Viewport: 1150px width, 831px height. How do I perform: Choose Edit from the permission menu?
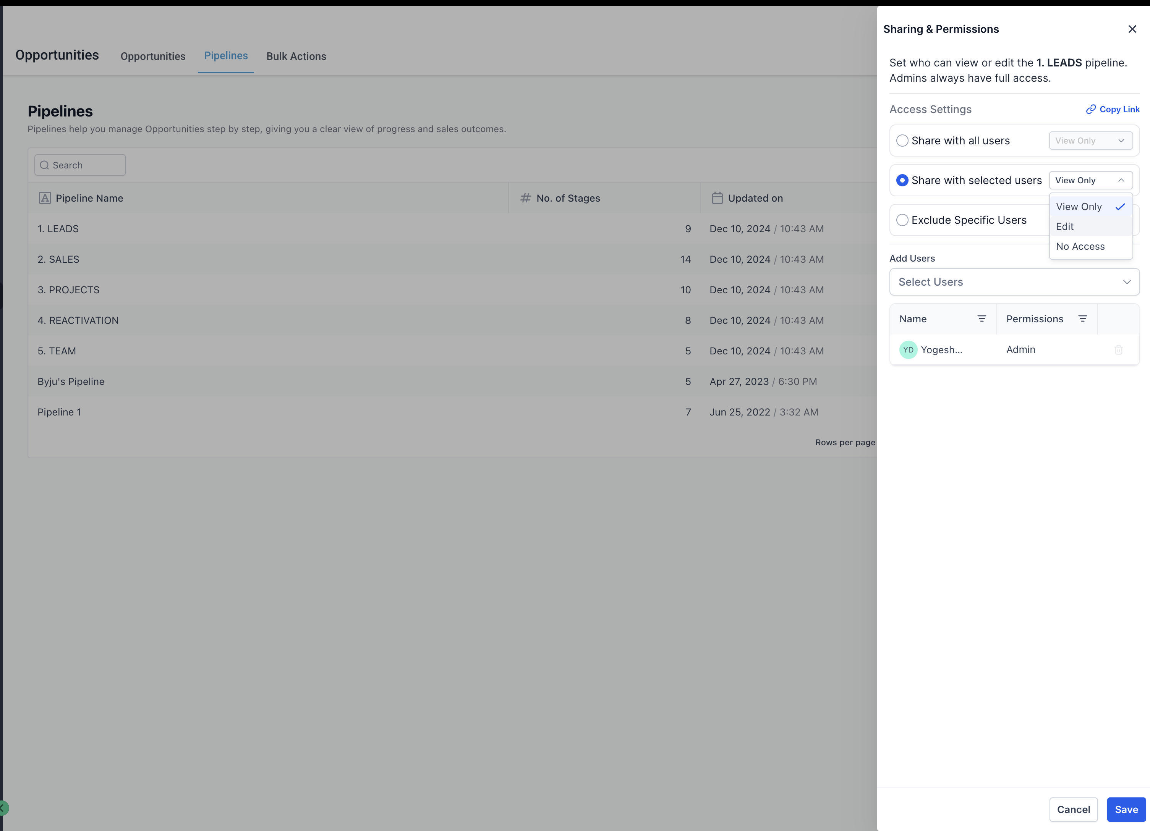point(1065,226)
